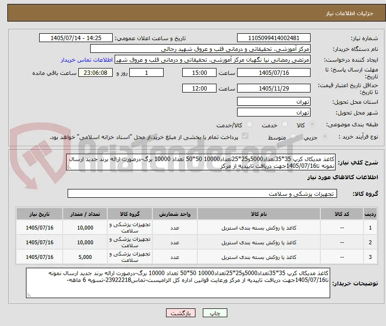Open اطلاعات تماس خریدار link

[87, 60]
